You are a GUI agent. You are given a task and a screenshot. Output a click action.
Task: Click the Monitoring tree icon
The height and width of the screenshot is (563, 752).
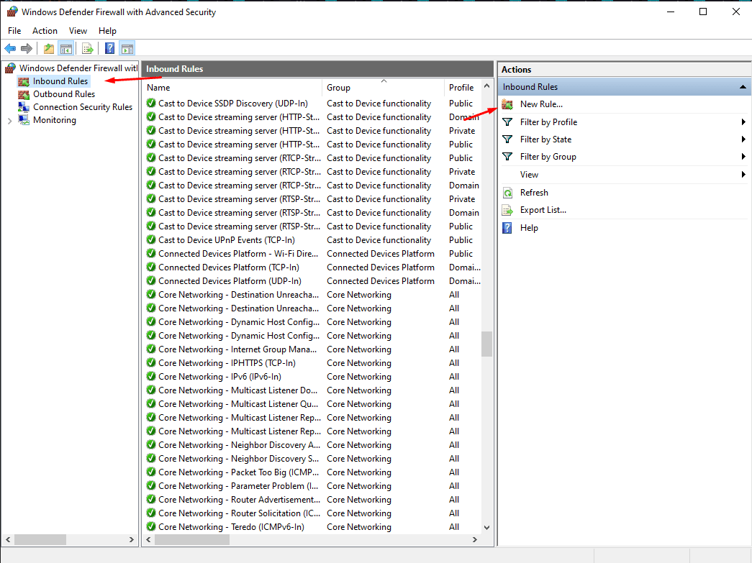tap(24, 120)
